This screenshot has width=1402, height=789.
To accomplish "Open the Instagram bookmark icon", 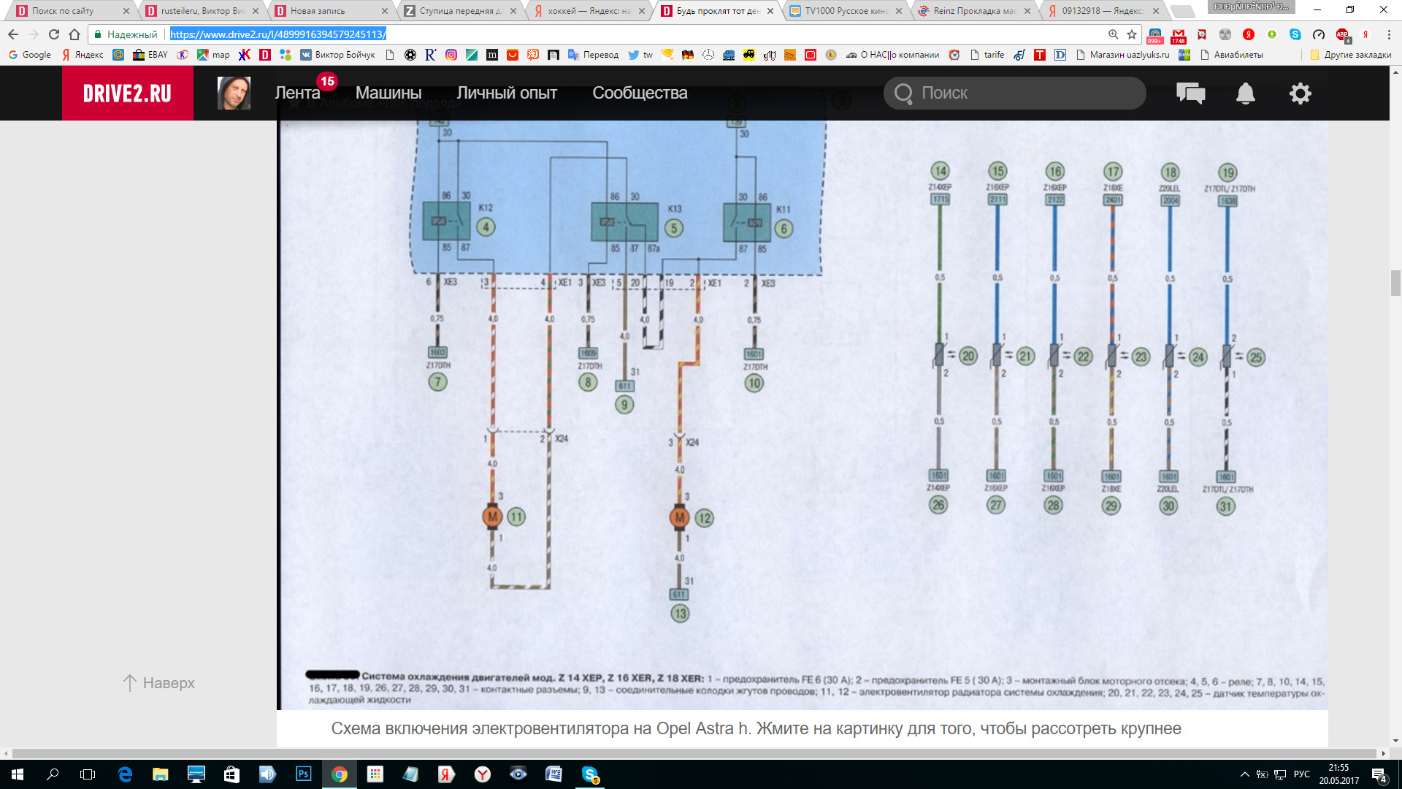I will click(451, 55).
